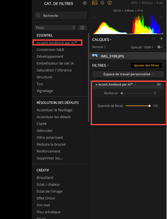Choose the Conversion N&B filter
This screenshot has width=167, height=219.
point(50,49)
